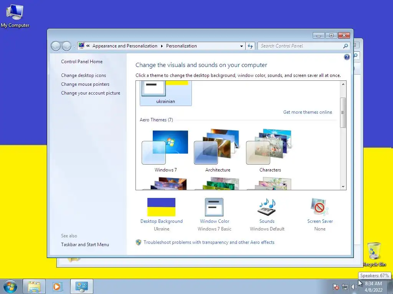The width and height of the screenshot is (393, 294).
Task: Select the ukrainian theme
Action: click(x=166, y=93)
